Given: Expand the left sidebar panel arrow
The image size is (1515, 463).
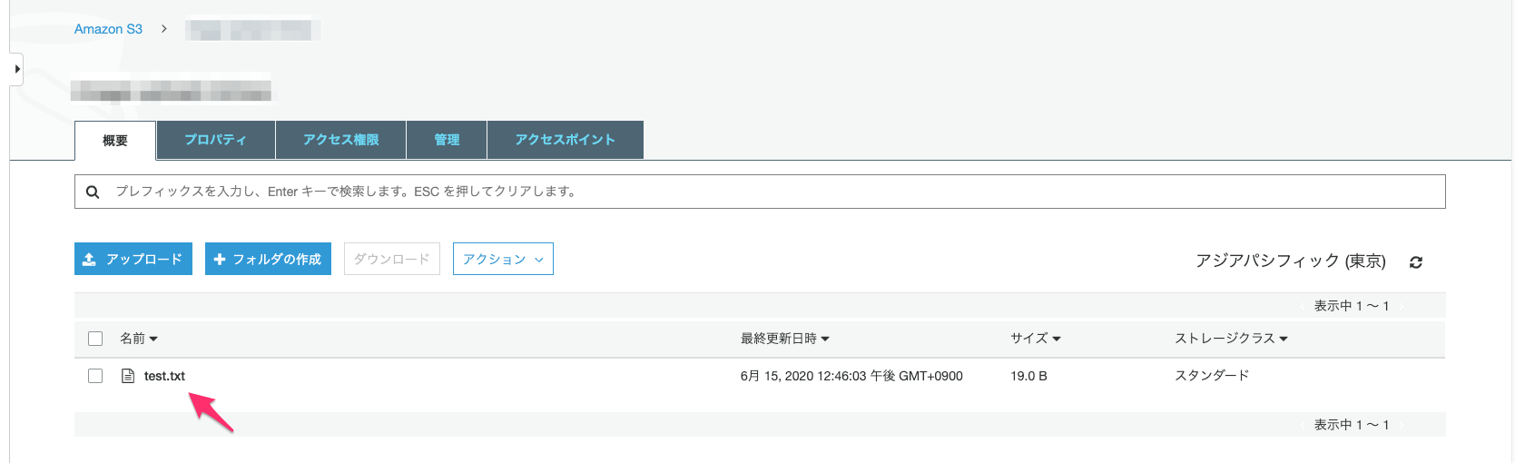Looking at the screenshot, I should click(x=16, y=69).
